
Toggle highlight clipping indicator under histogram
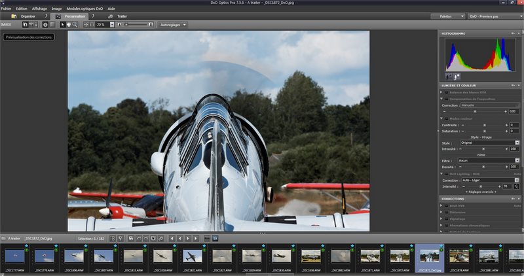pos(457,77)
